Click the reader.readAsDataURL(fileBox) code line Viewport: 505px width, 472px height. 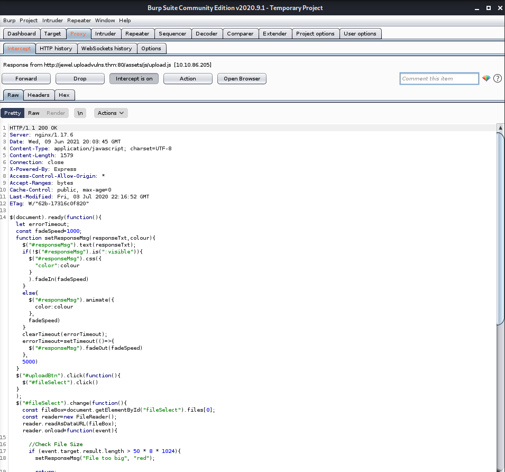click(x=70, y=424)
